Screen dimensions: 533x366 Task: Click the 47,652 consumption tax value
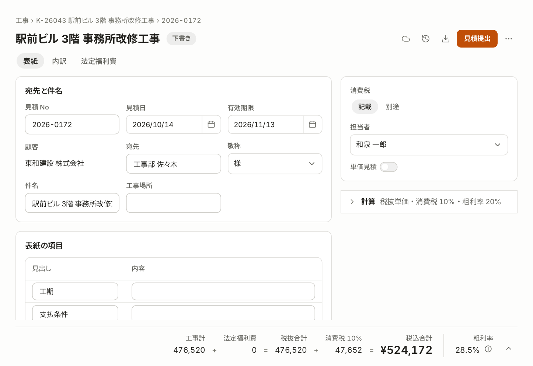(348, 350)
